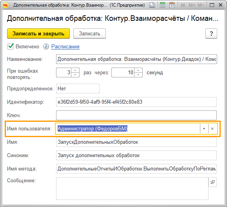Click the Имя пользователя: label
227x207 pixels.
[x=29, y=129]
